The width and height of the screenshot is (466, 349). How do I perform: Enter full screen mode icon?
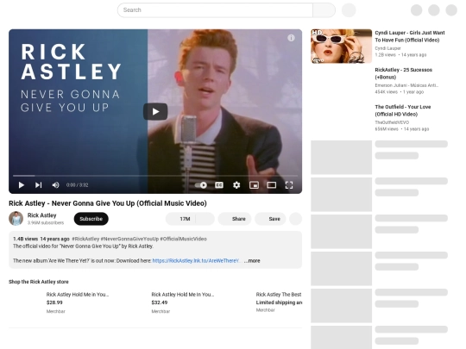tap(289, 185)
